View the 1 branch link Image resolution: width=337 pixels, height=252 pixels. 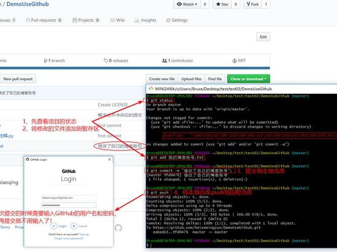coord(54,60)
